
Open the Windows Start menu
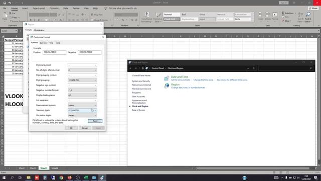(4, 177)
